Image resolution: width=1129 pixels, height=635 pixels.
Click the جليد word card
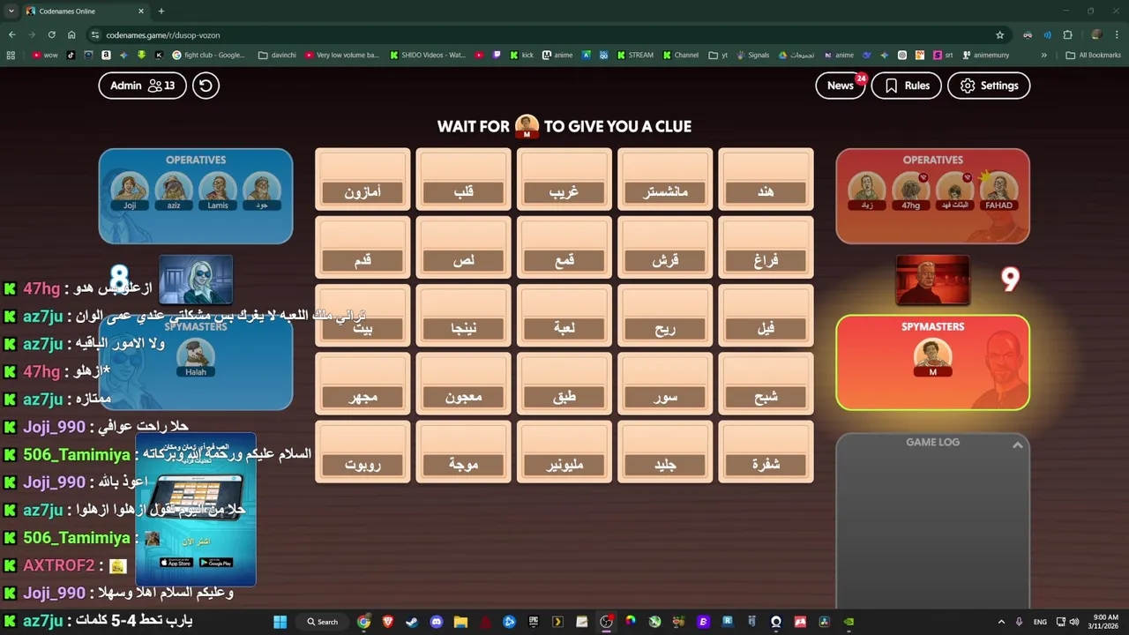pos(665,452)
